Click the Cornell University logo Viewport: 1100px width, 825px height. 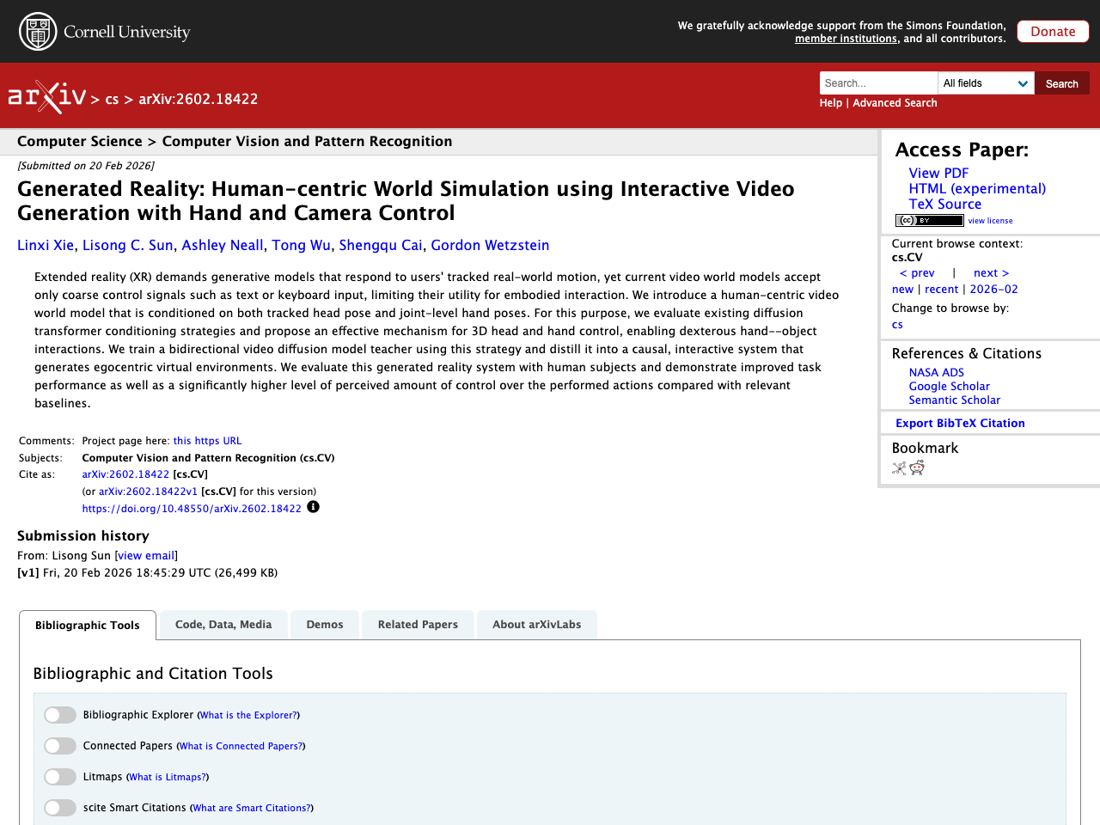105,31
